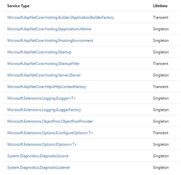This screenshot has height=175, width=181.
Task: Open the ILoggerFactory service link
Action: click(44, 110)
